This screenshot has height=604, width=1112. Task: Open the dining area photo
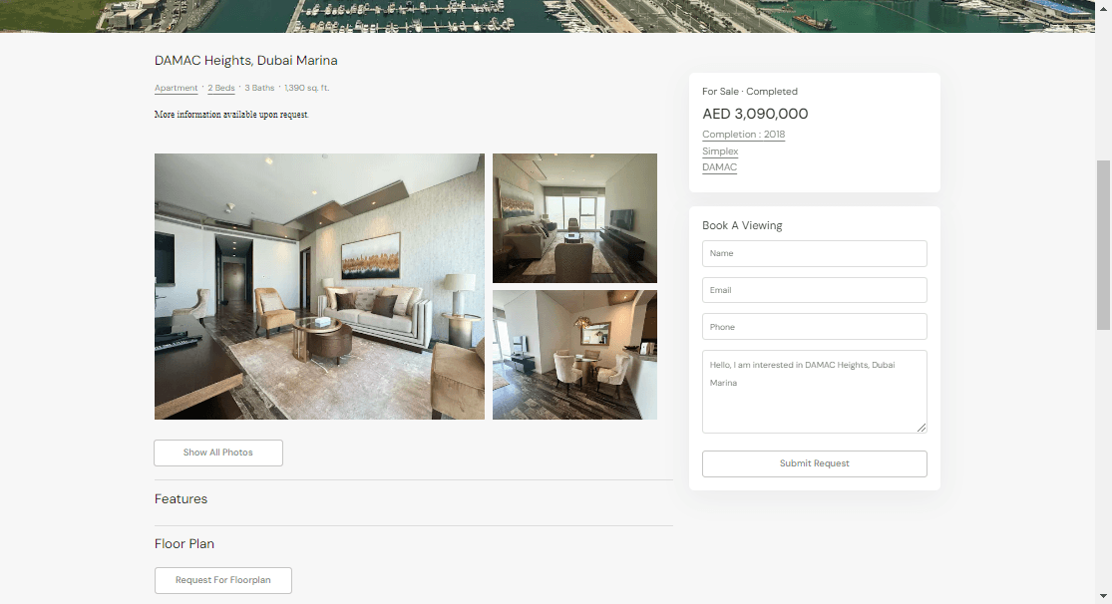(x=575, y=355)
